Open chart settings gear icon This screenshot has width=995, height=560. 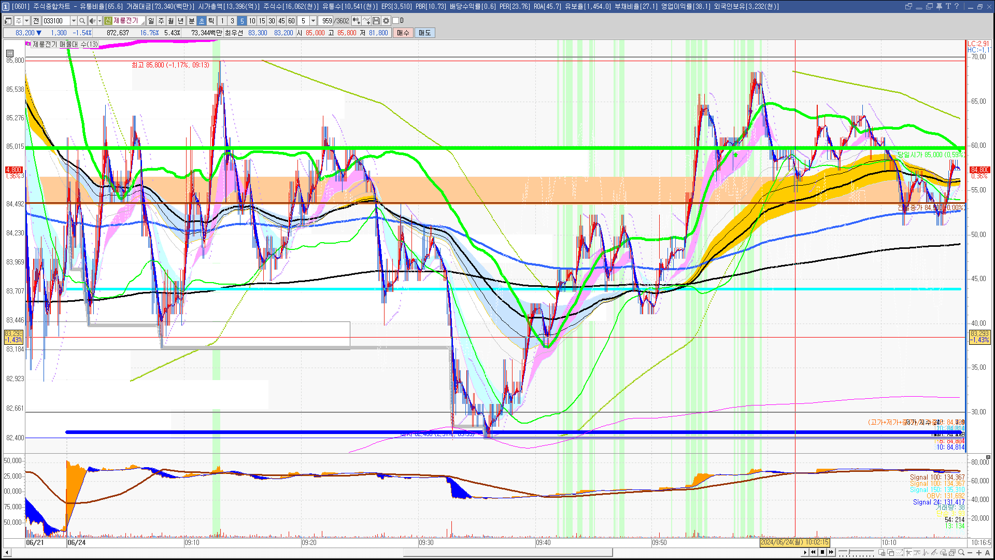[386, 21]
